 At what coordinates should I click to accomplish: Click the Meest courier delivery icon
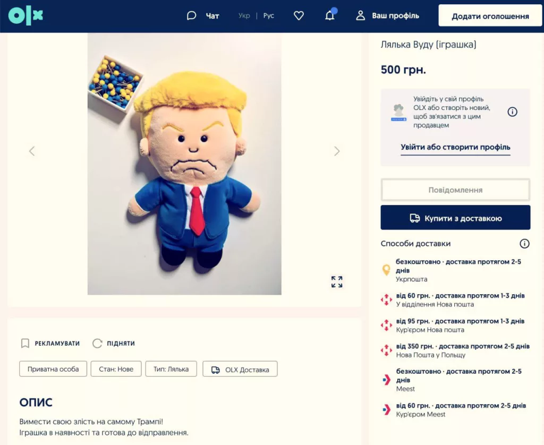click(x=386, y=409)
